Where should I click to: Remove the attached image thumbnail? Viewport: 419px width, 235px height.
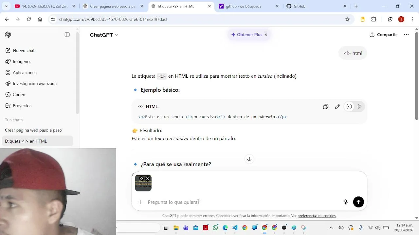click(x=148, y=179)
